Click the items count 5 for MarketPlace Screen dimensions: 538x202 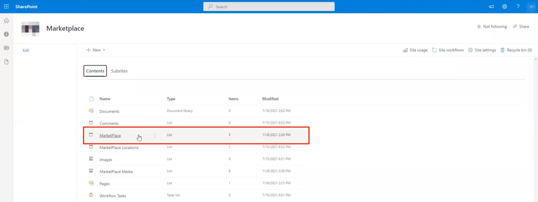[229, 135]
